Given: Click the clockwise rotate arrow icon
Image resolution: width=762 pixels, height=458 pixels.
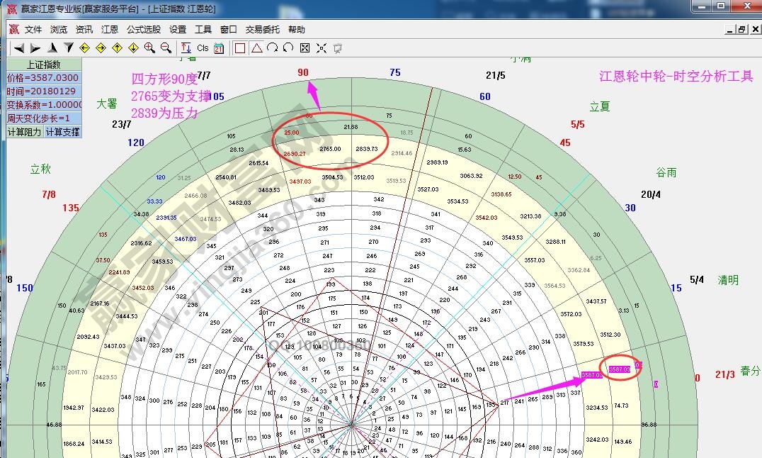Looking at the screenshot, I should pos(273,48).
